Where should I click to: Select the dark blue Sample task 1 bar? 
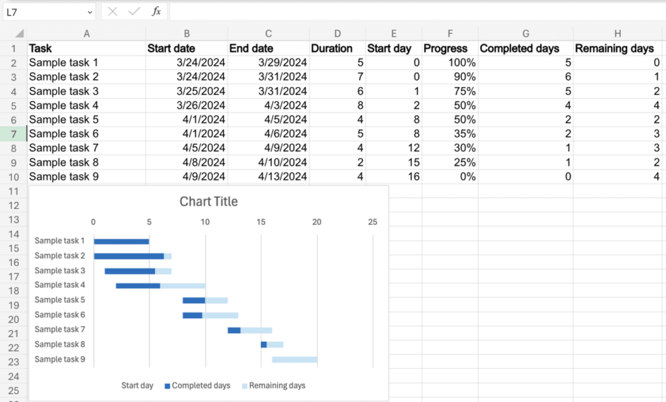click(122, 242)
